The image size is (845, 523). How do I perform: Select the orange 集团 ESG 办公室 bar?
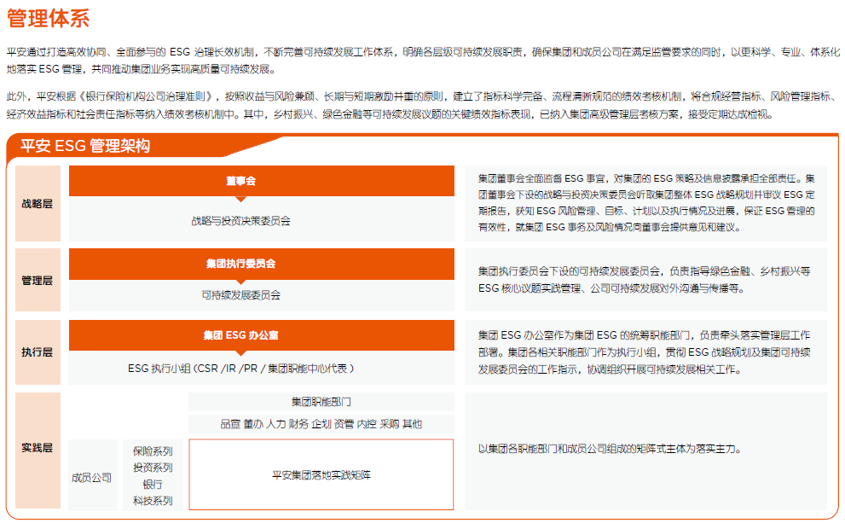pos(240,335)
